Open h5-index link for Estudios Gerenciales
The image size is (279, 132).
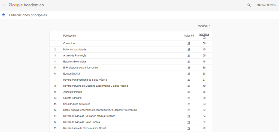[x=189, y=62]
